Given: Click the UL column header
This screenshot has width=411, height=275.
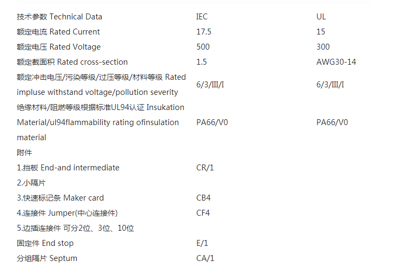Looking at the screenshot, I should 321,17.
